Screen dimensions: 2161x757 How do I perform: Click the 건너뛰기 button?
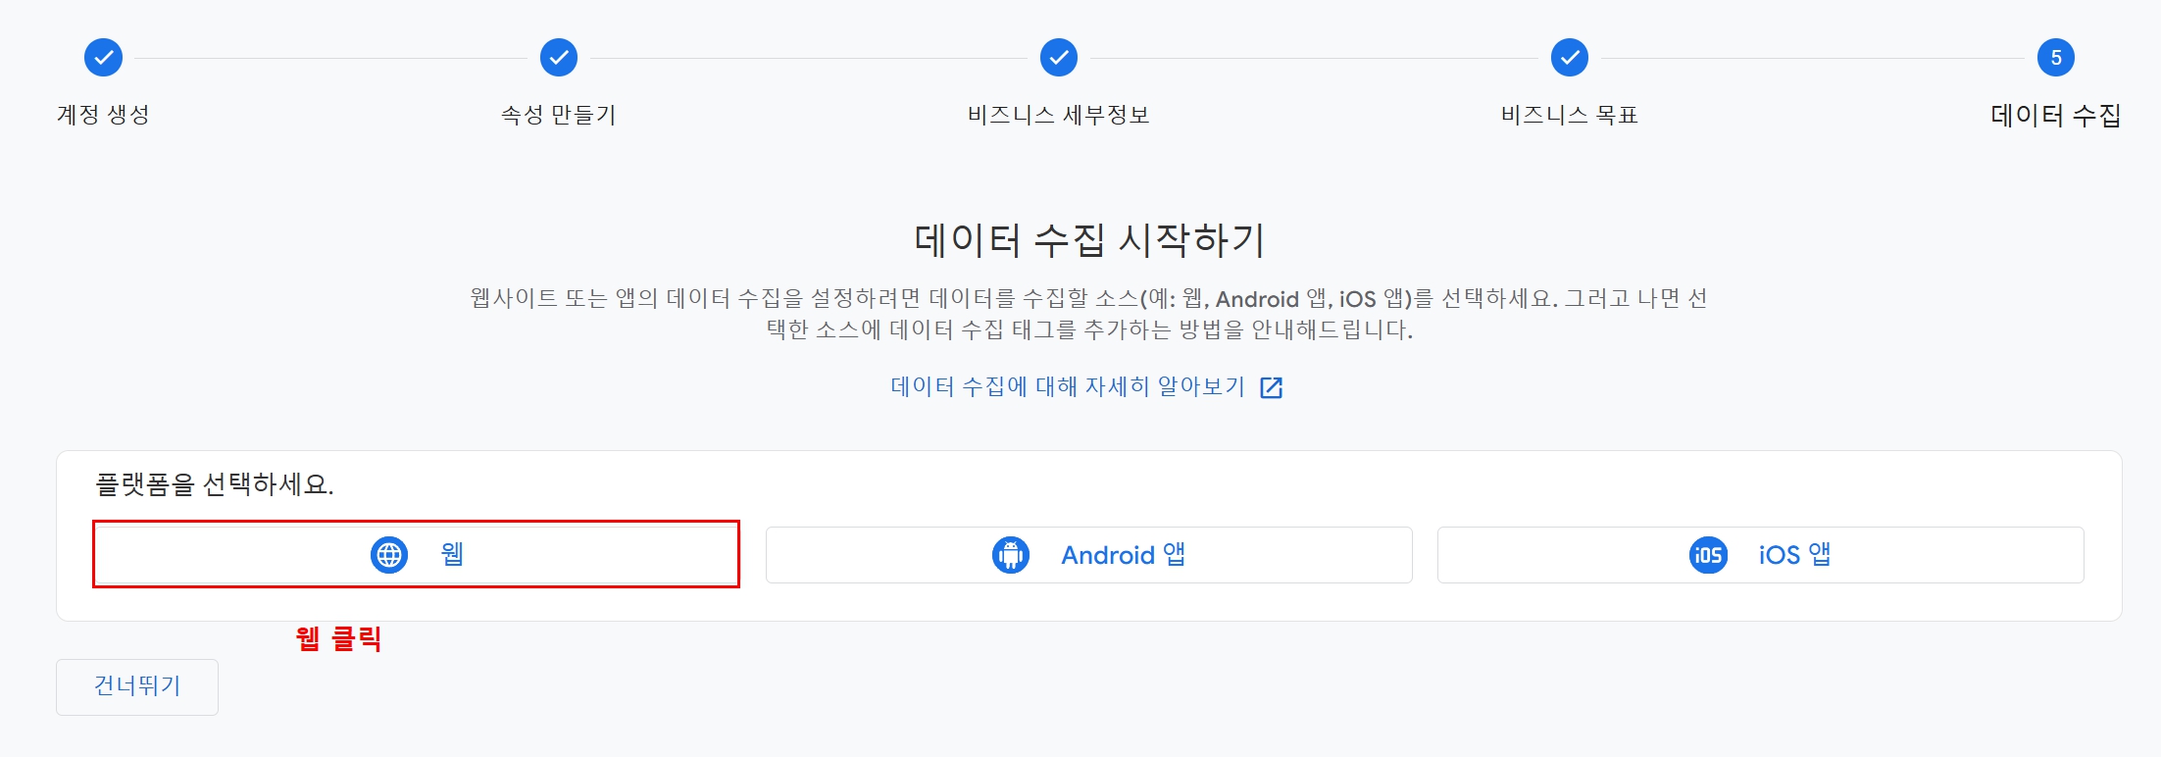pos(136,686)
